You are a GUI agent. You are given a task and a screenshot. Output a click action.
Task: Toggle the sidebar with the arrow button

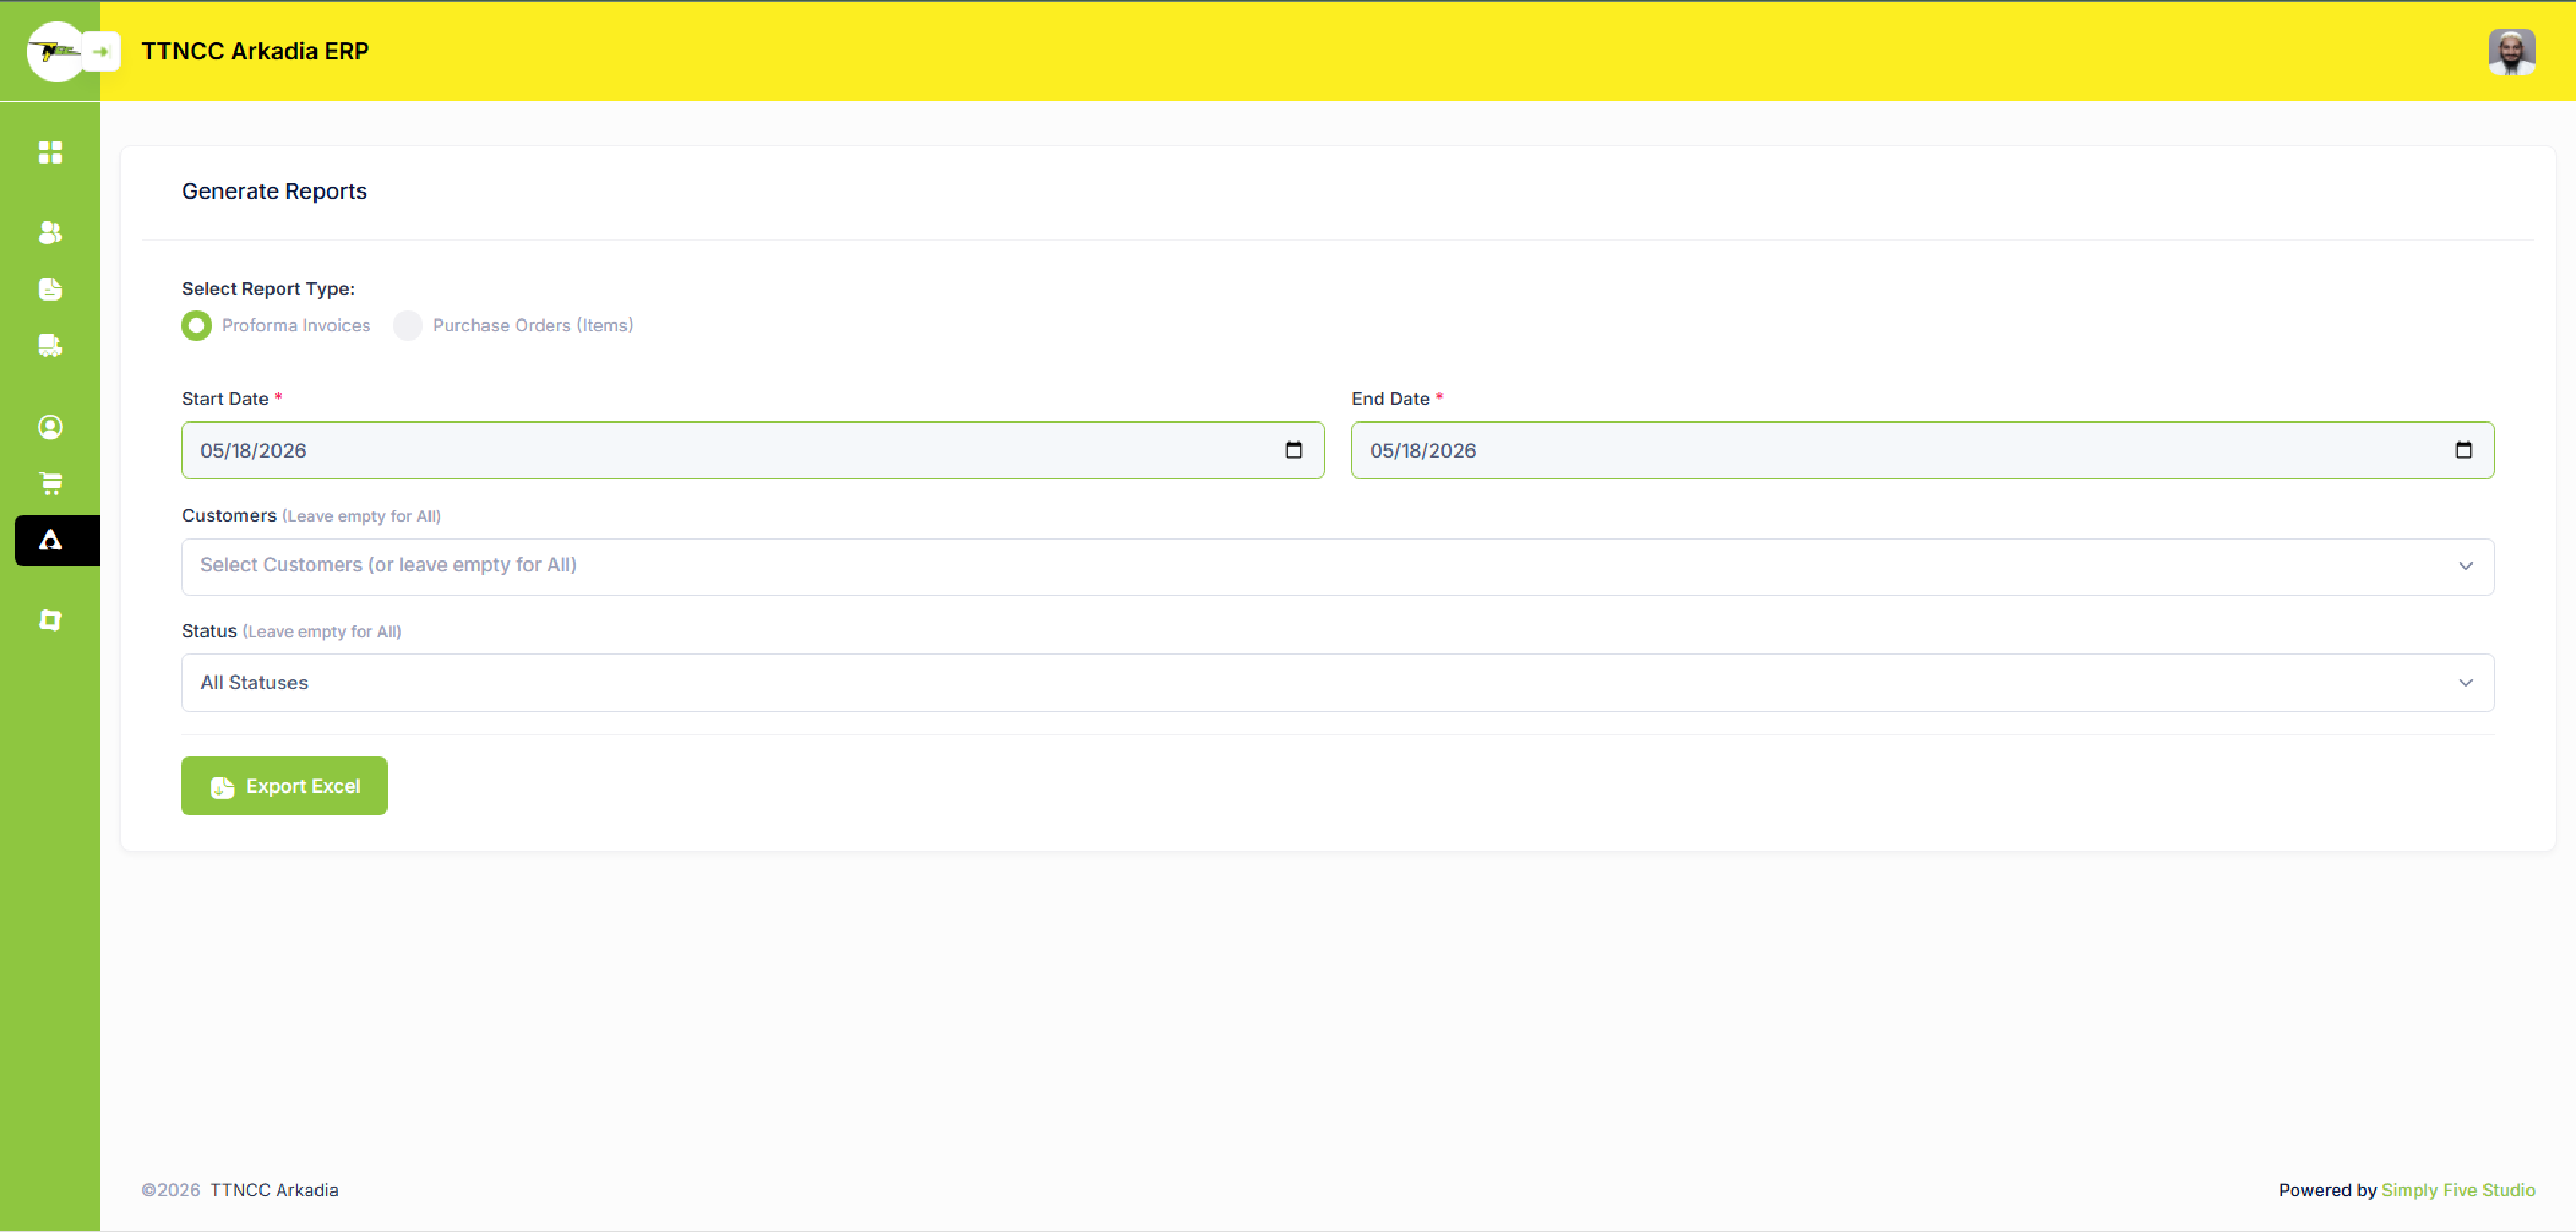101,51
